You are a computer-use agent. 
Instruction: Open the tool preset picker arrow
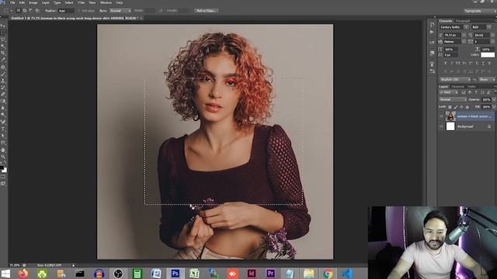(12, 10)
